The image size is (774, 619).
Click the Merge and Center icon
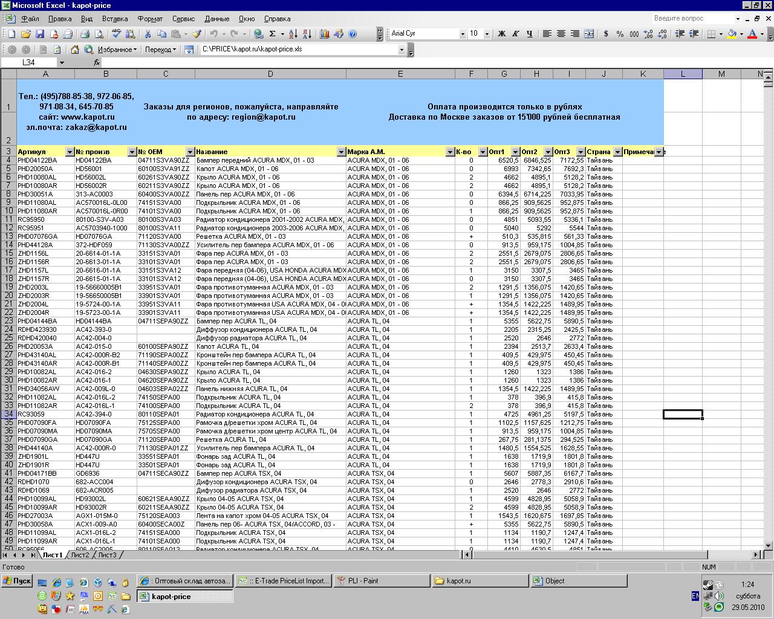click(x=589, y=34)
